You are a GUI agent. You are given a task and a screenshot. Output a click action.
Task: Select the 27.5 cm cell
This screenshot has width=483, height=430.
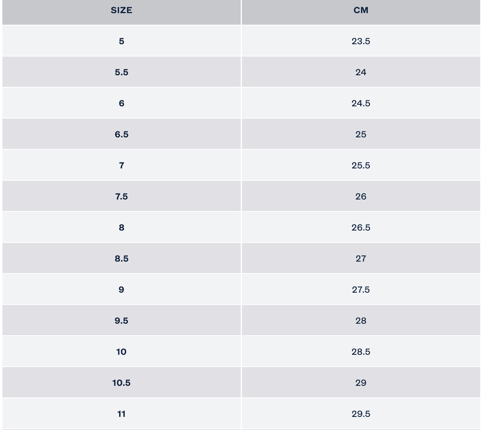point(361,289)
